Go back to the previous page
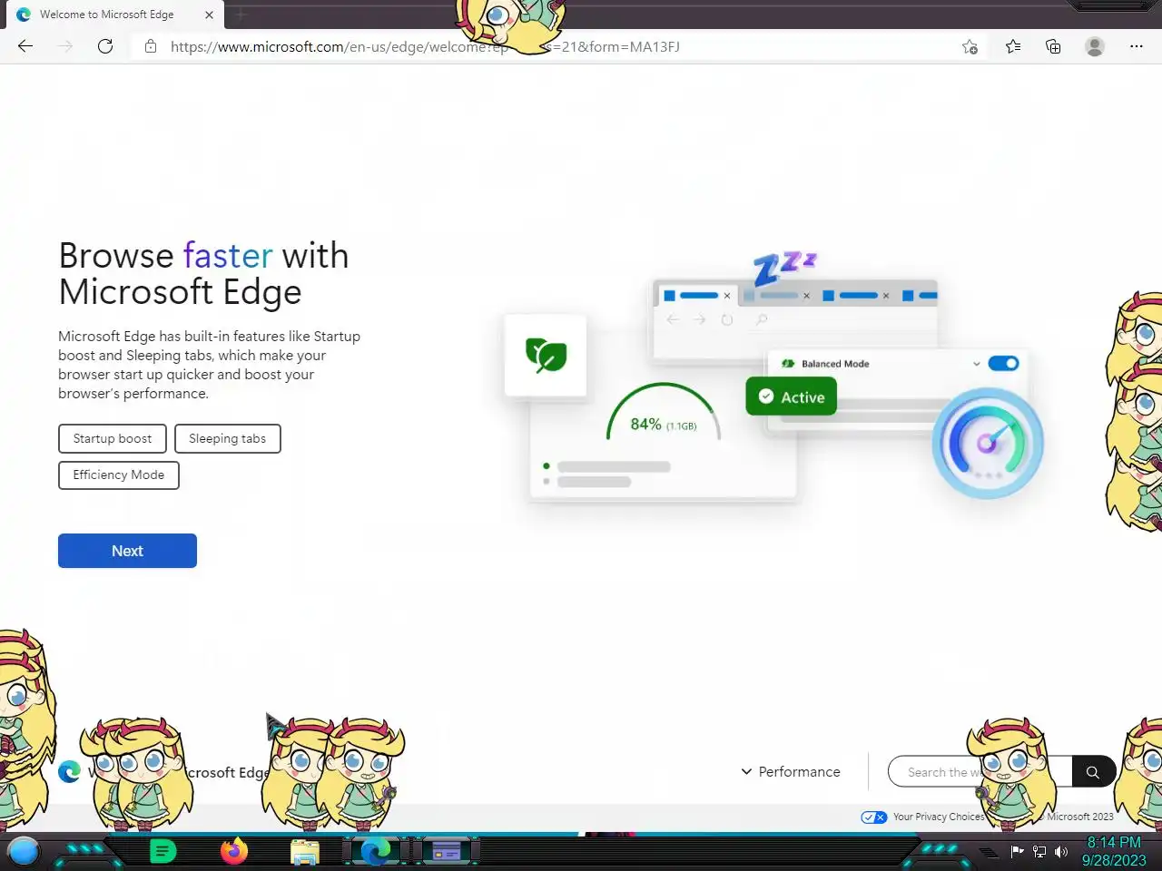 pos(25,46)
